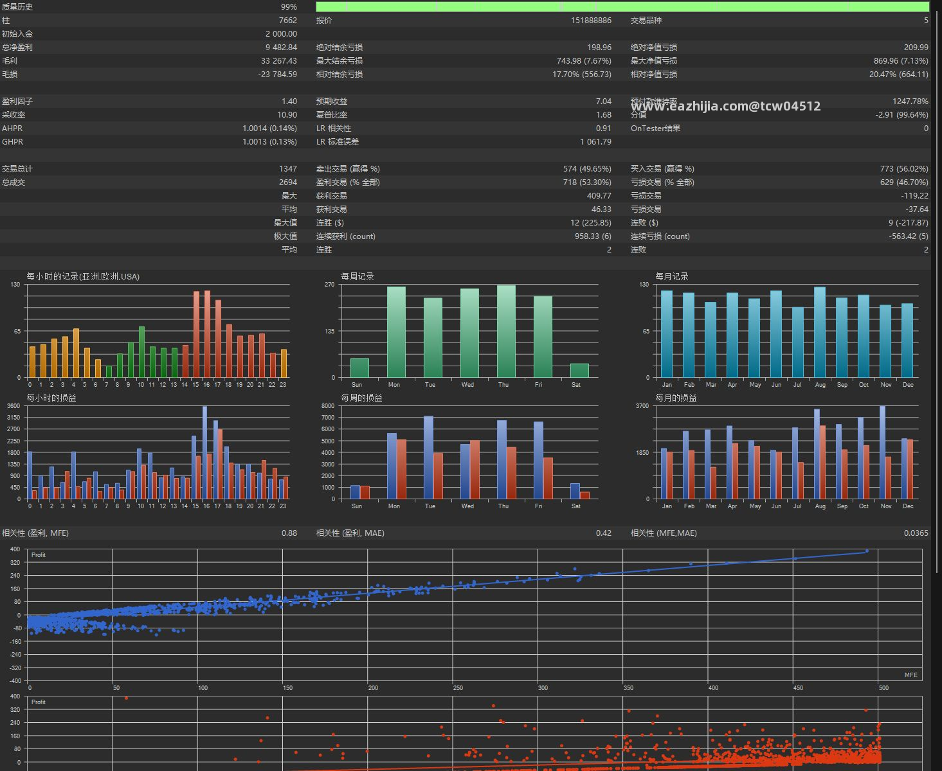942x771 pixels.
Task: Click the largest profit trade value 409.77
Action: pyautogui.click(x=599, y=196)
